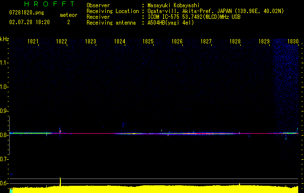Viewport: 304px width, 193px height.
Task: Click the kHz axis unit label
Action: (x=4, y=39)
